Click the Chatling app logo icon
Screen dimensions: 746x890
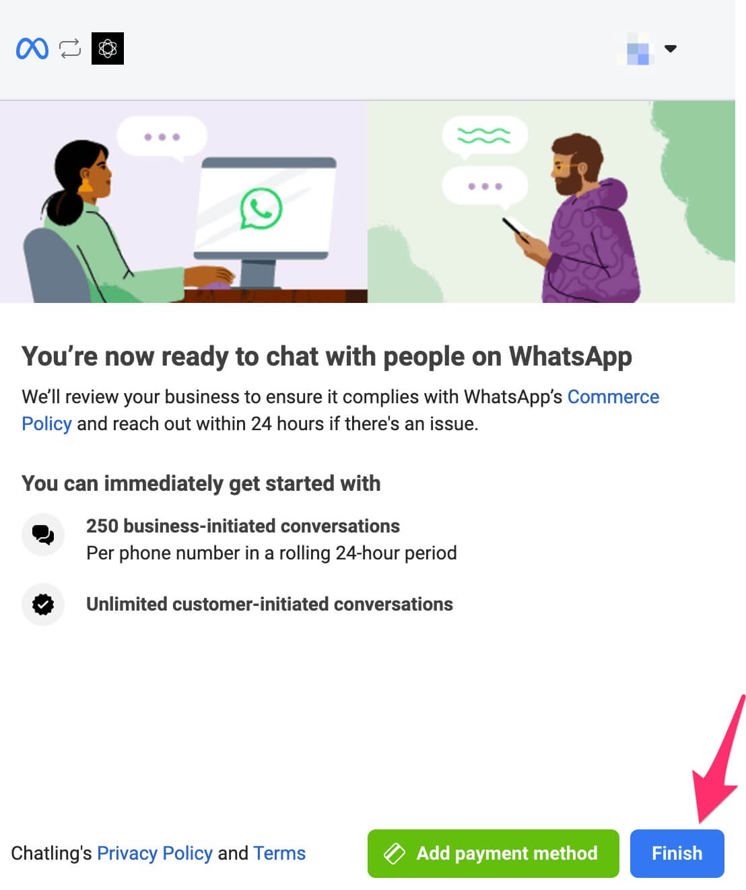108,48
